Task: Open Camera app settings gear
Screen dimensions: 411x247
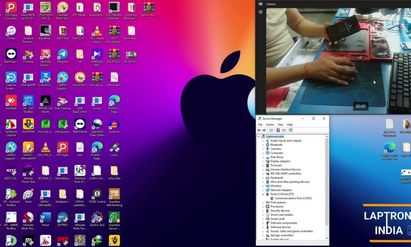Action: (260, 12)
